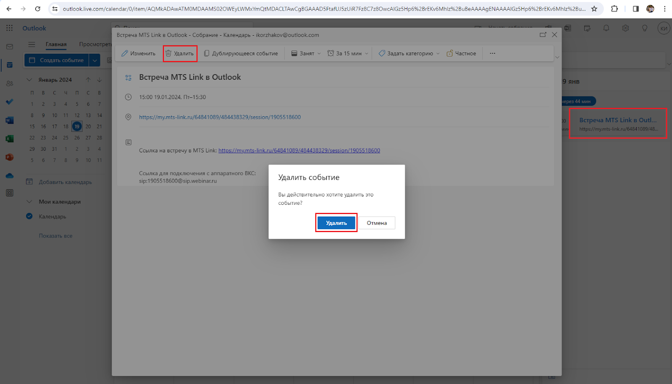Pop out event into new window
This screenshot has height=384, width=672.
click(x=543, y=35)
